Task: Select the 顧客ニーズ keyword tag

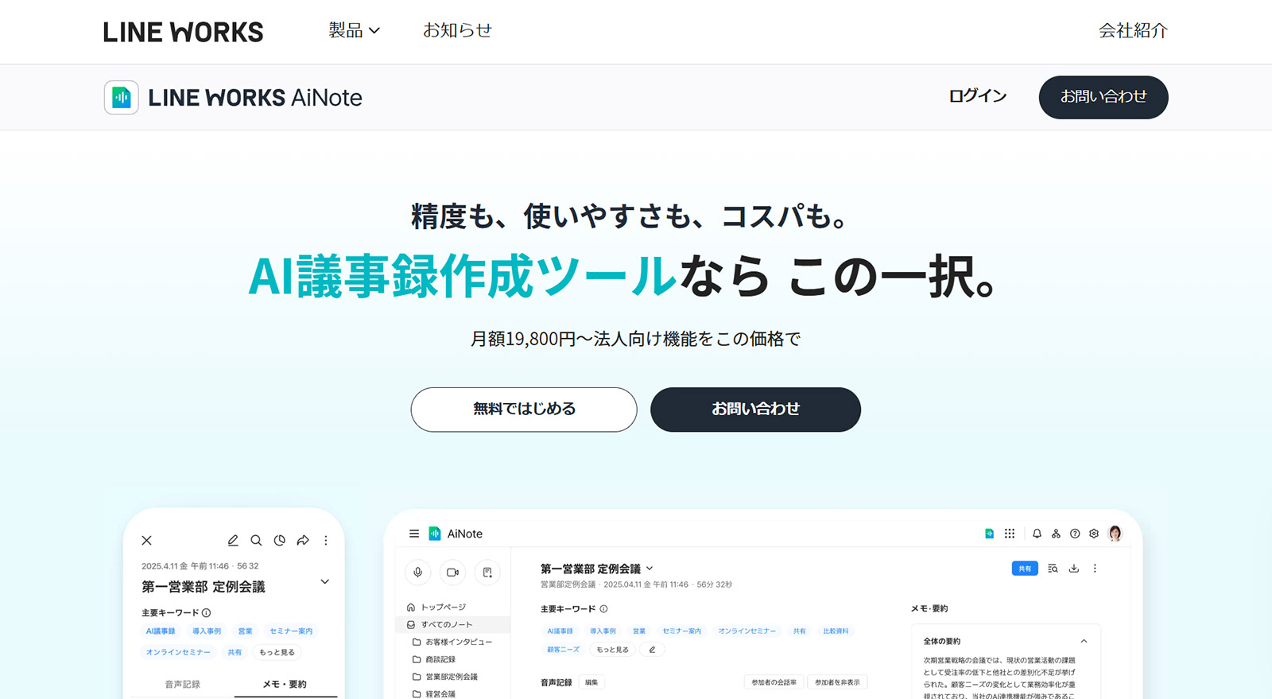Action: [563, 650]
